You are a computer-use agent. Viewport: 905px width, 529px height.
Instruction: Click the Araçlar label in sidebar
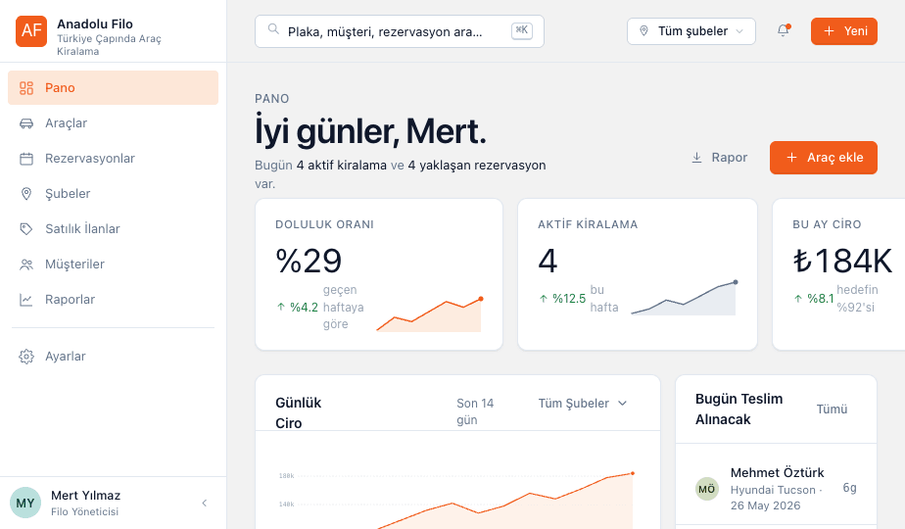point(67,123)
